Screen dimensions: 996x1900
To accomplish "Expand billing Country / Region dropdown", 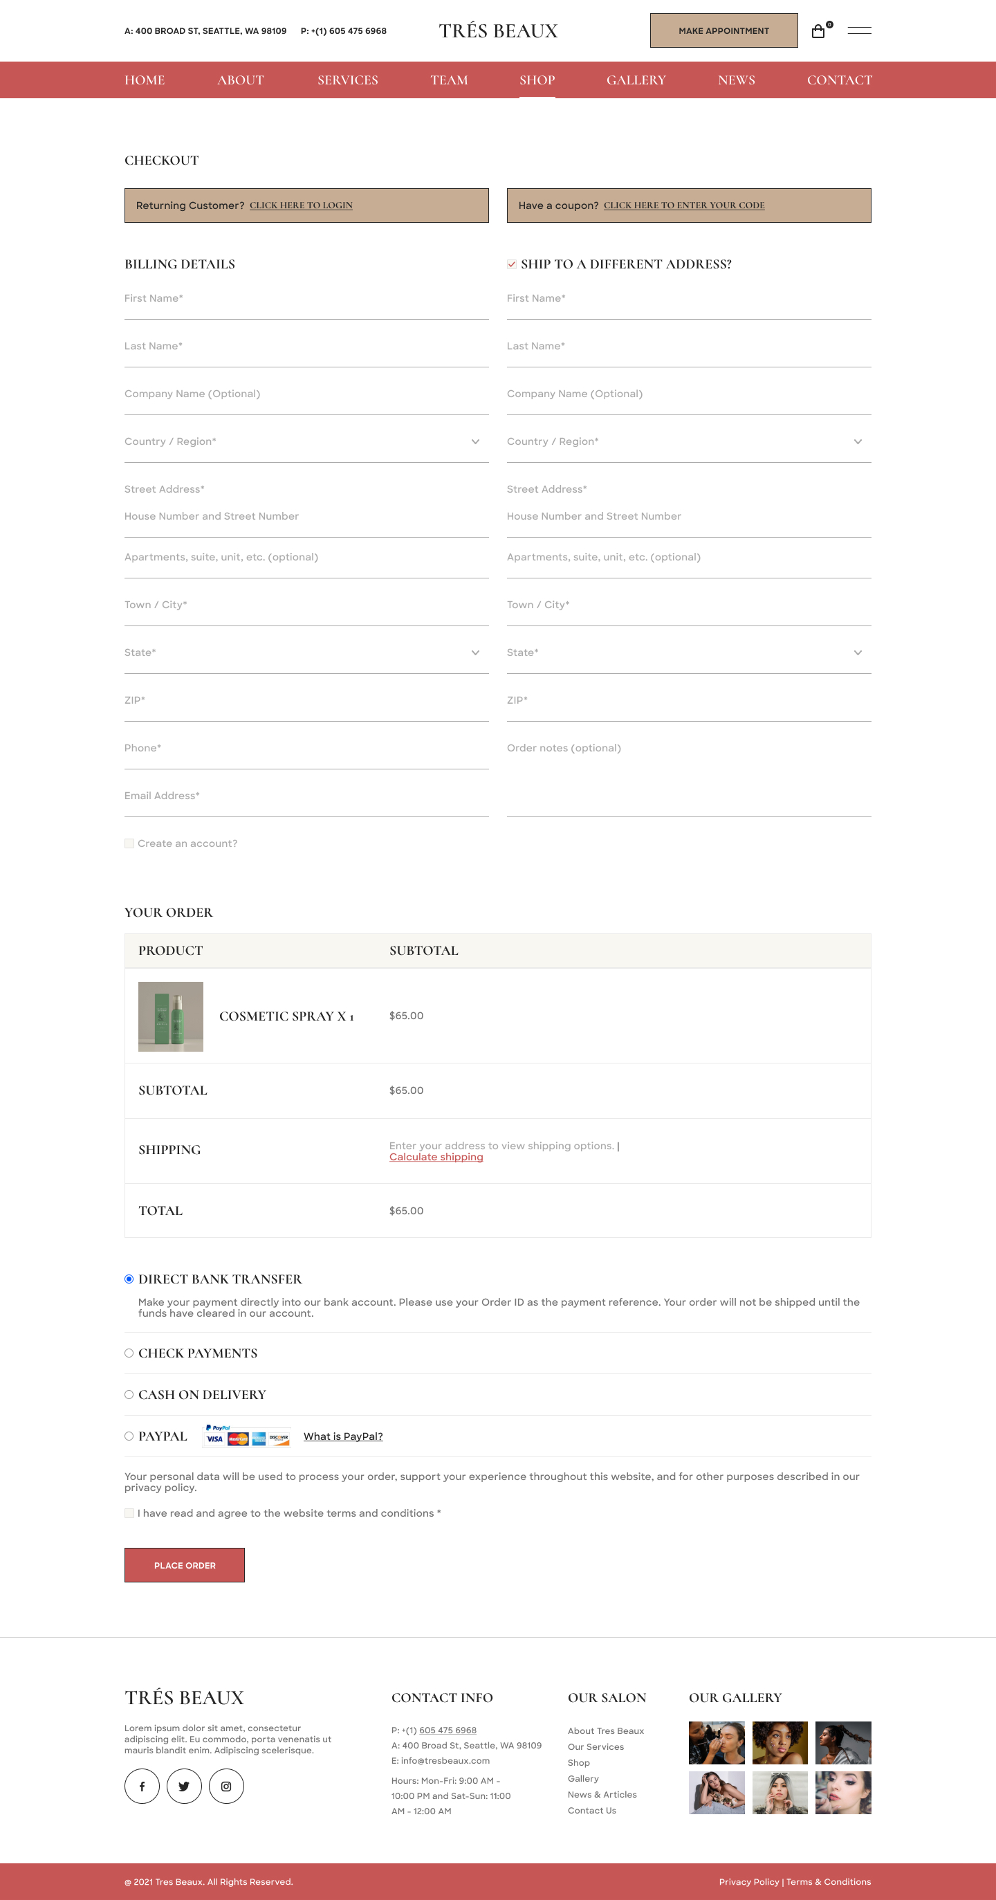I will click(306, 442).
